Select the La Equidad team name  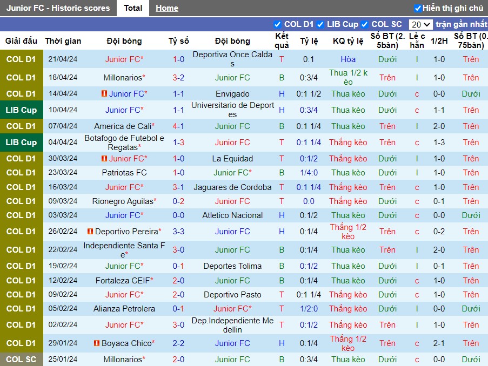232,159
